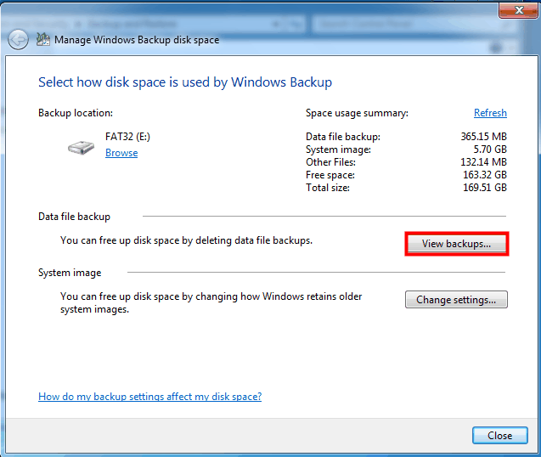
Task: Click the '169.51 GB' value
Action: [x=485, y=188]
